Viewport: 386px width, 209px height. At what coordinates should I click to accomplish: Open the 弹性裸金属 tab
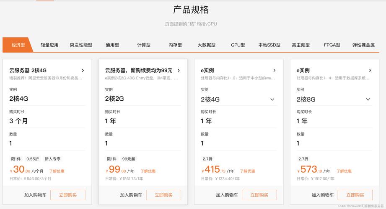coord(363,45)
